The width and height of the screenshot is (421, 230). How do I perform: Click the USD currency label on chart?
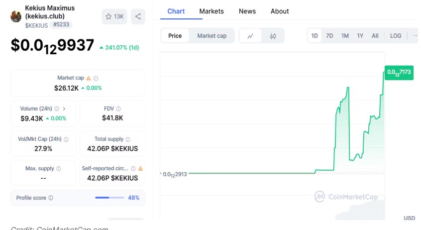pos(410,218)
